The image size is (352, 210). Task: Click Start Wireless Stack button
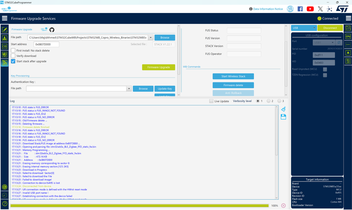point(233,76)
